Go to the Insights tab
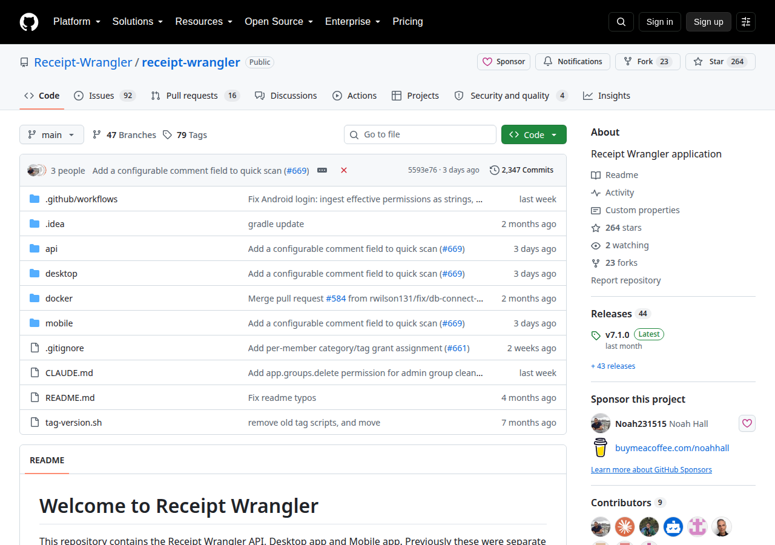Screen dimensions: 775x545 pos(607,96)
